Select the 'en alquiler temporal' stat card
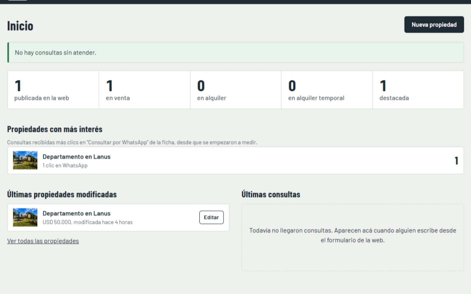Image resolution: width=471 pixels, height=294 pixels. (327, 90)
